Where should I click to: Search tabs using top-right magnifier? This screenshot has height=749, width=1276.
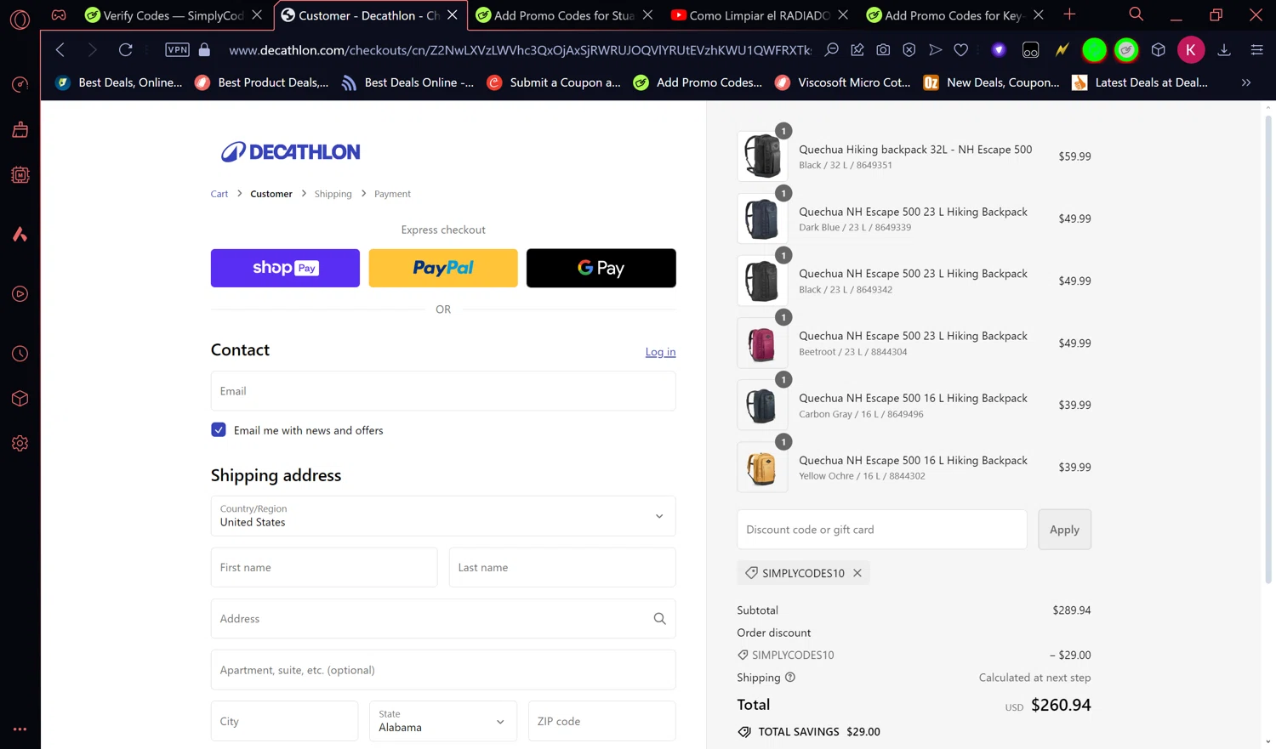[x=1136, y=14]
